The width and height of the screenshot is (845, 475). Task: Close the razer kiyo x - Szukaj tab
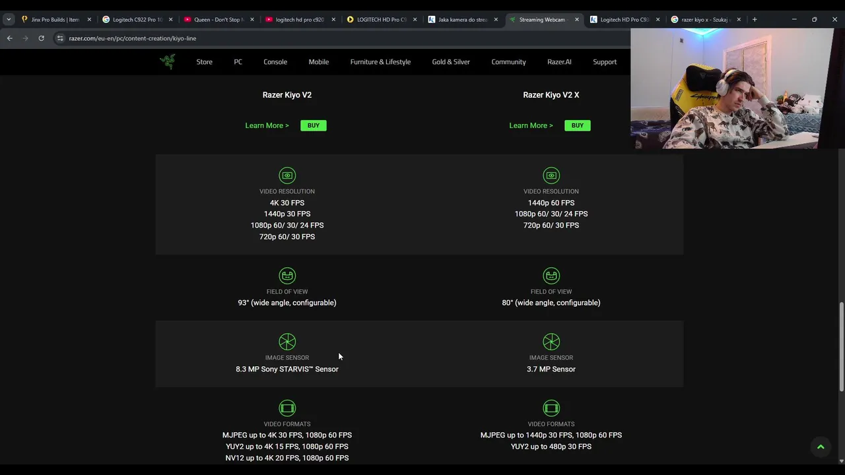[x=739, y=20]
